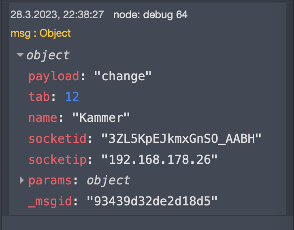
Task: Select the payload property key
Action: (x=54, y=76)
